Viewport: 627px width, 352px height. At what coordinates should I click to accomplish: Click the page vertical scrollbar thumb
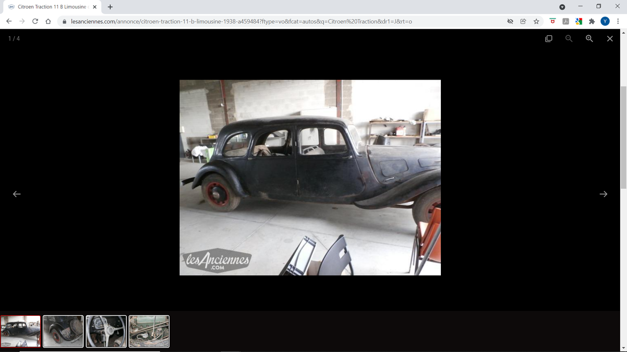(x=624, y=137)
